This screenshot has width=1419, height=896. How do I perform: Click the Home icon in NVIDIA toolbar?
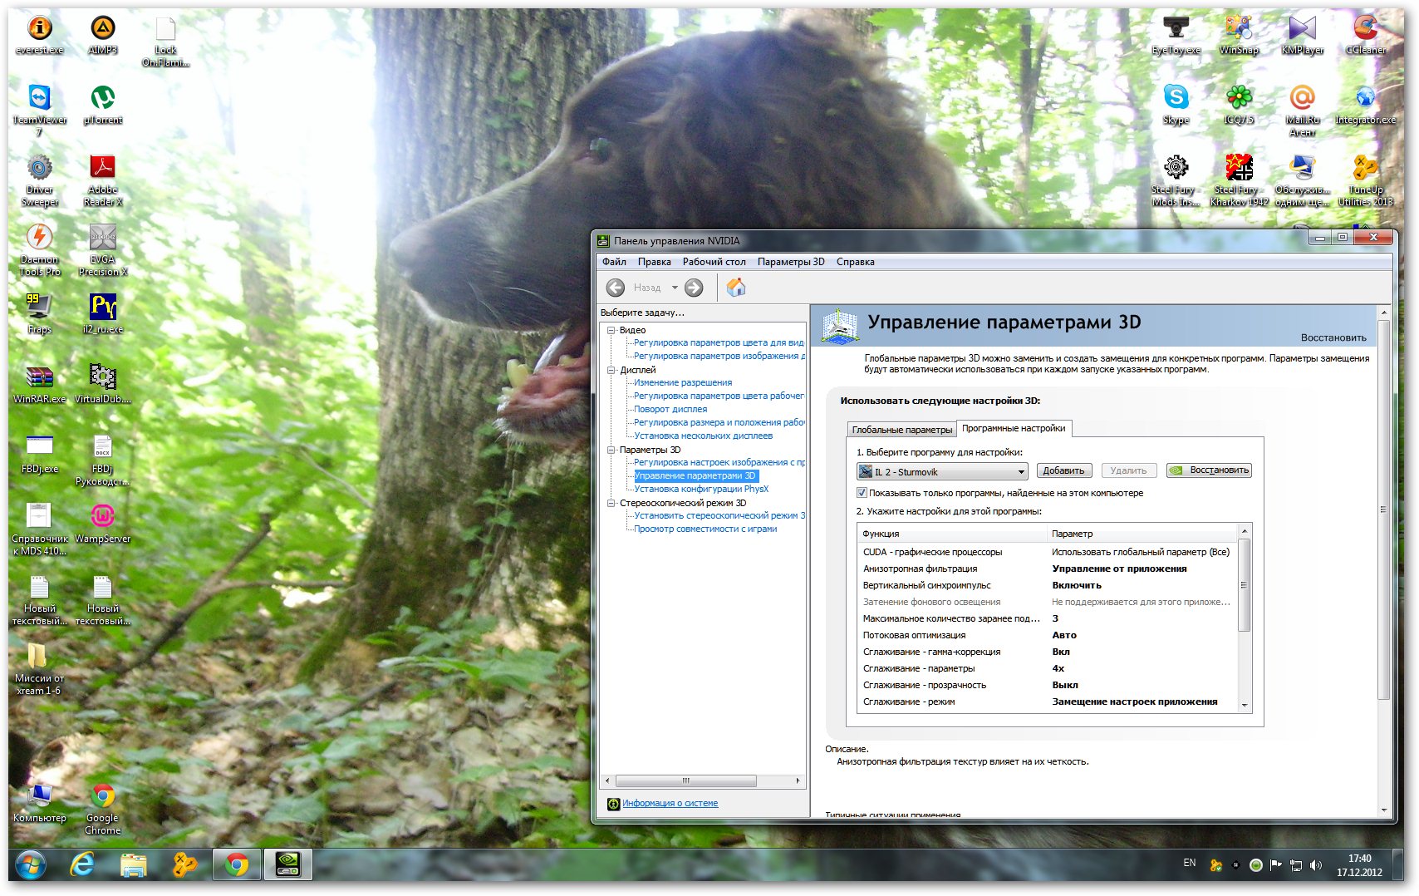736,288
